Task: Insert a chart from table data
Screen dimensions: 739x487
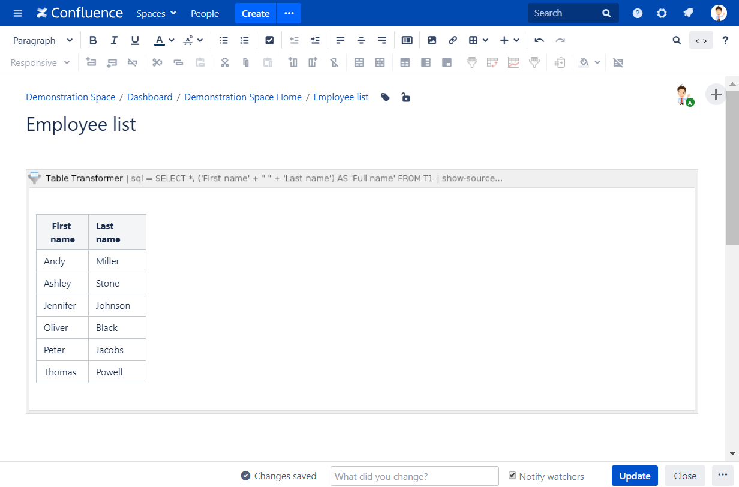Action: (513, 62)
